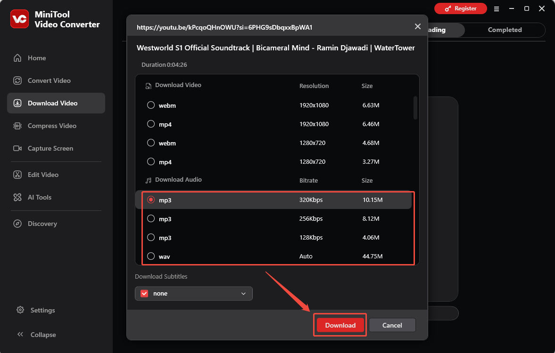Click the 256Kbps bitrate value
This screenshot has height=353, width=555.
tap(311, 218)
